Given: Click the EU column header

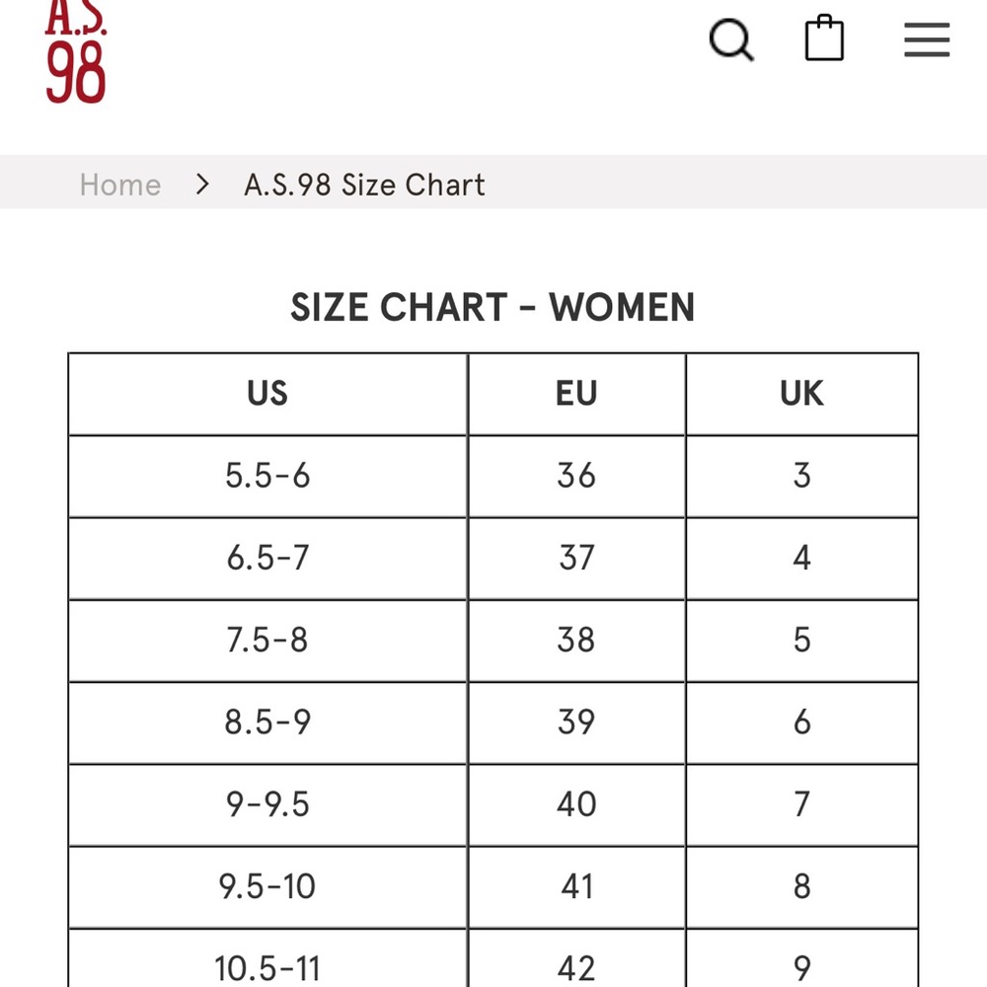Looking at the screenshot, I should [576, 394].
